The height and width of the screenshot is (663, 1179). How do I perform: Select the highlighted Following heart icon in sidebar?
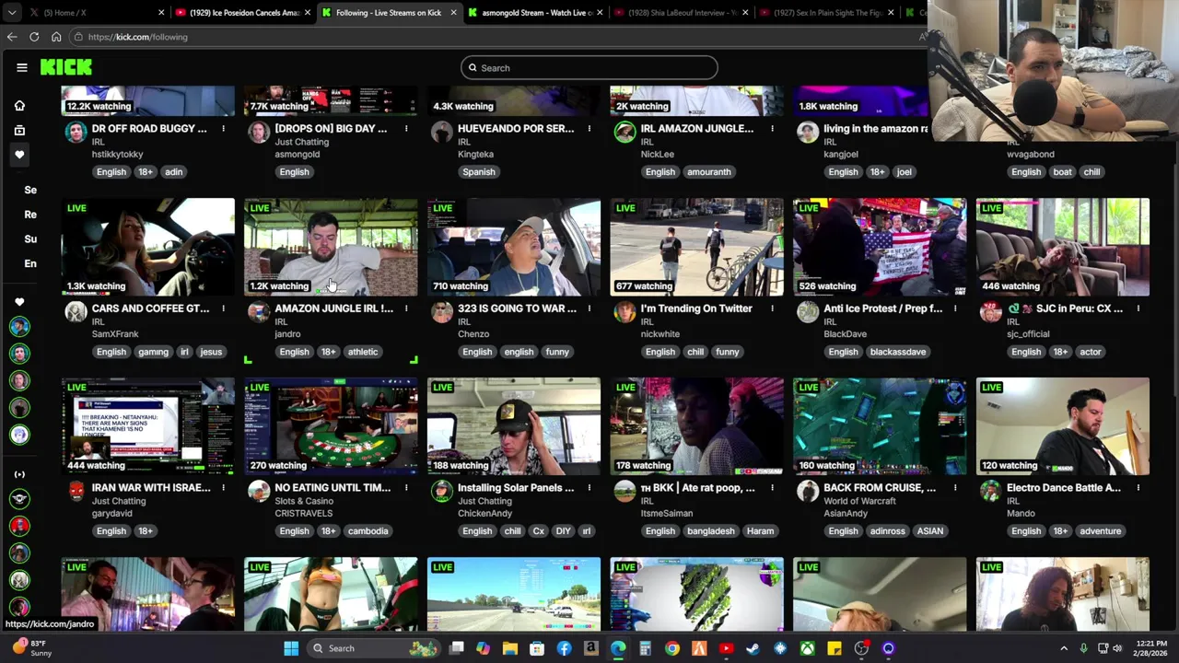(19, 155)
